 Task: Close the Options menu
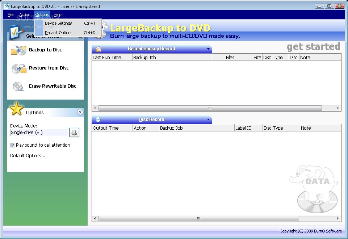click(42, 14)
